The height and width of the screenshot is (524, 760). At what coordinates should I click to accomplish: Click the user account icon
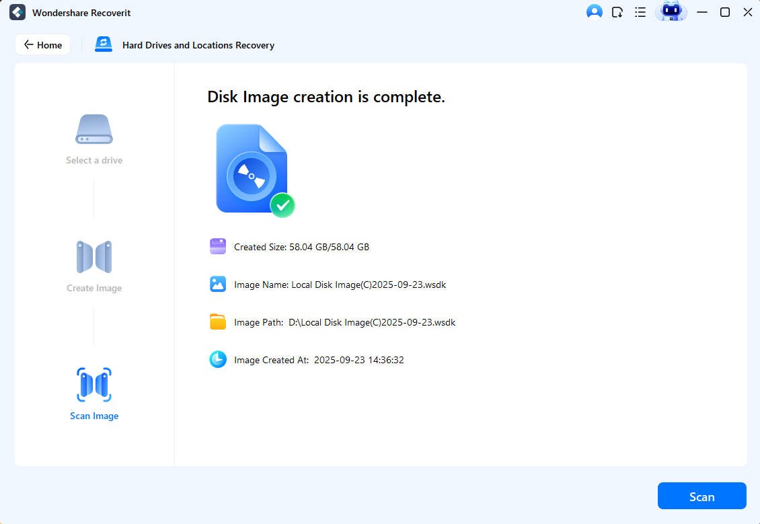(x=594, y=12)
